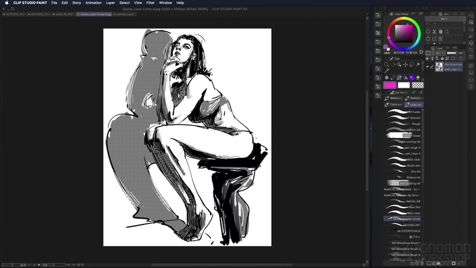Select the Realistic sub tool group
The height and width of the screenshot is (268, 476).
(414, 98)
